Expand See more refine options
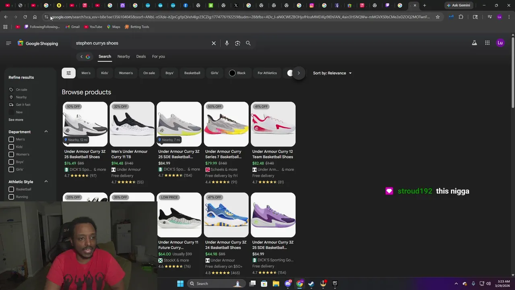Viewport: 515px width, 290px height. [x=16, y=120]
